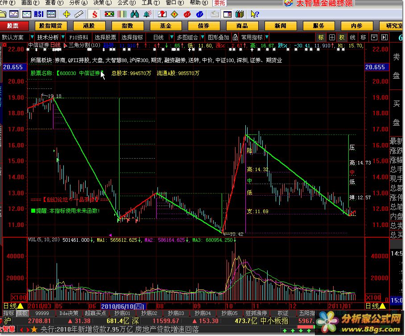Screen dimensions: 405x336
Task: Click the indicator window icon after RSI
Action: pos(51,14)
